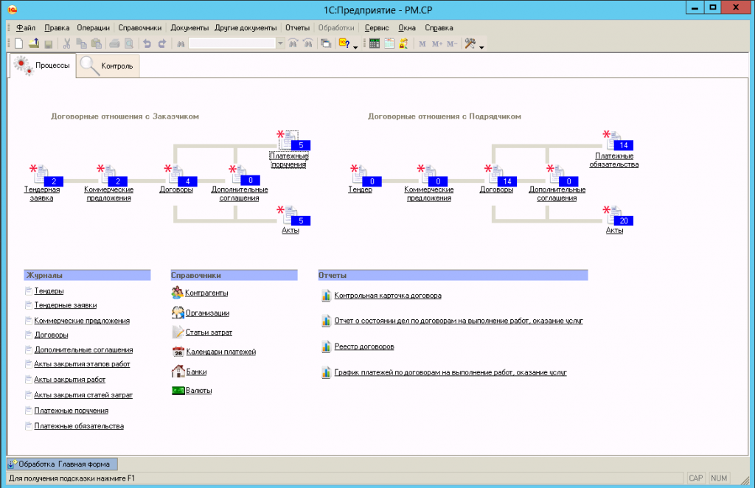Open the Календари платежей directory
This screenshot has width=755, height=488.
click(221, 352)
